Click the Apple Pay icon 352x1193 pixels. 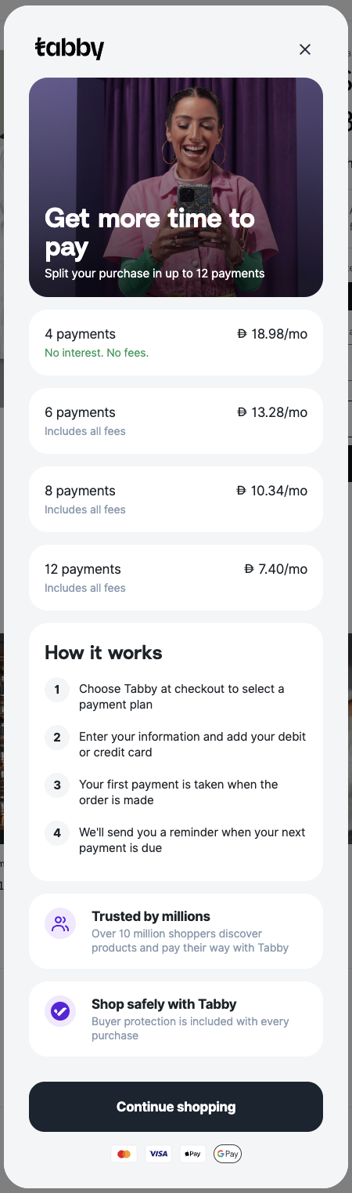(x=192, y=1154)
